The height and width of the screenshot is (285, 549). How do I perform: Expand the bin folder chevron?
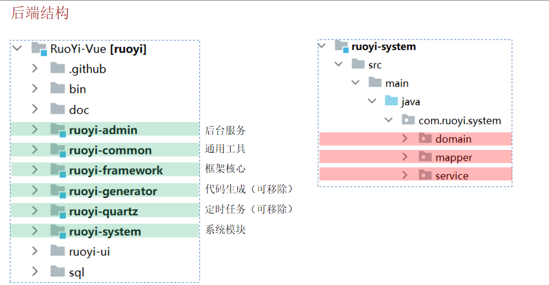click(x=35, y=89)
